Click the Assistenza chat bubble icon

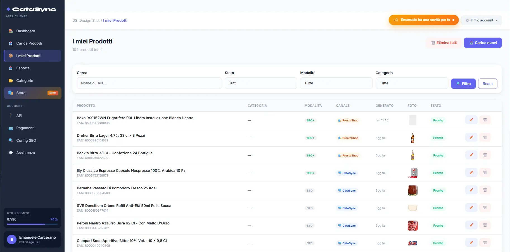(11, 153)
